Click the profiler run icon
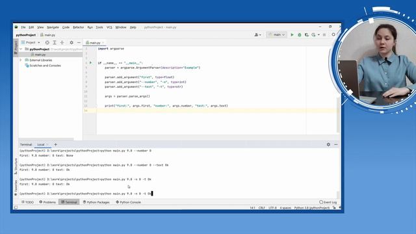416x234 pixels. 313,34
